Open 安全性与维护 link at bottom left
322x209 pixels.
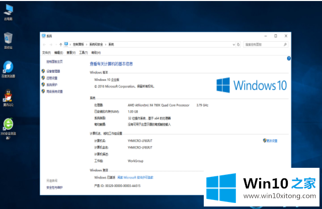pos(54,187)
